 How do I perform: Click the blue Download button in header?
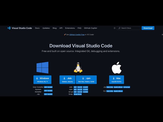coord(148,28)
